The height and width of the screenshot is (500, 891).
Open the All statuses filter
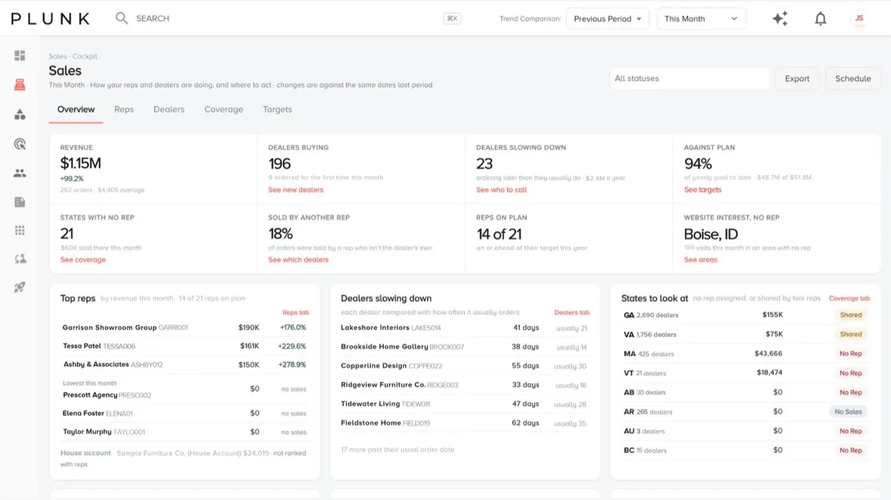coord(689,79)
